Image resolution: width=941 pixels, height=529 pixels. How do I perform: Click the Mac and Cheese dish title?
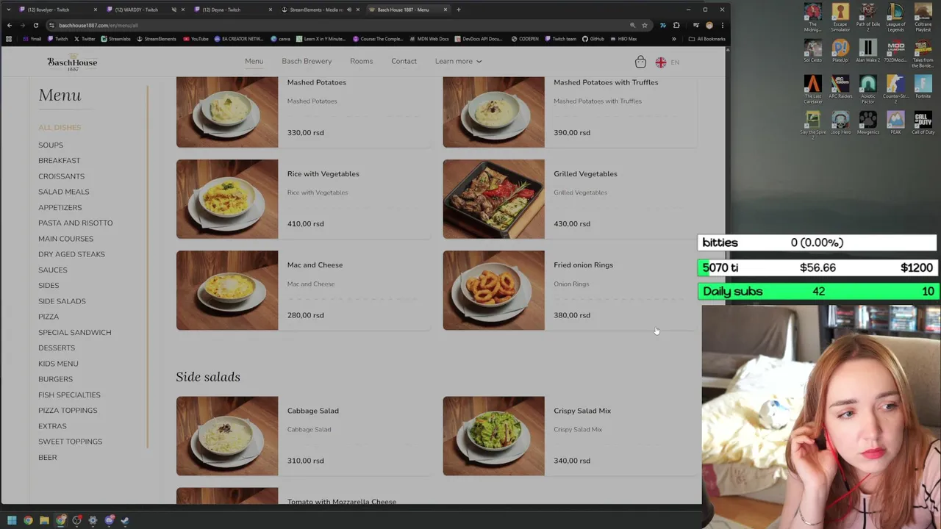[x=315, y=264]
